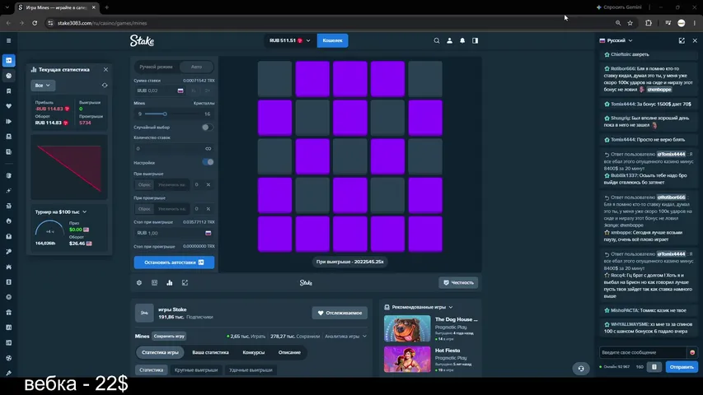Close the chat sidebar
The height and width of the screenshot is (395, 703).
tap(695, 40)
